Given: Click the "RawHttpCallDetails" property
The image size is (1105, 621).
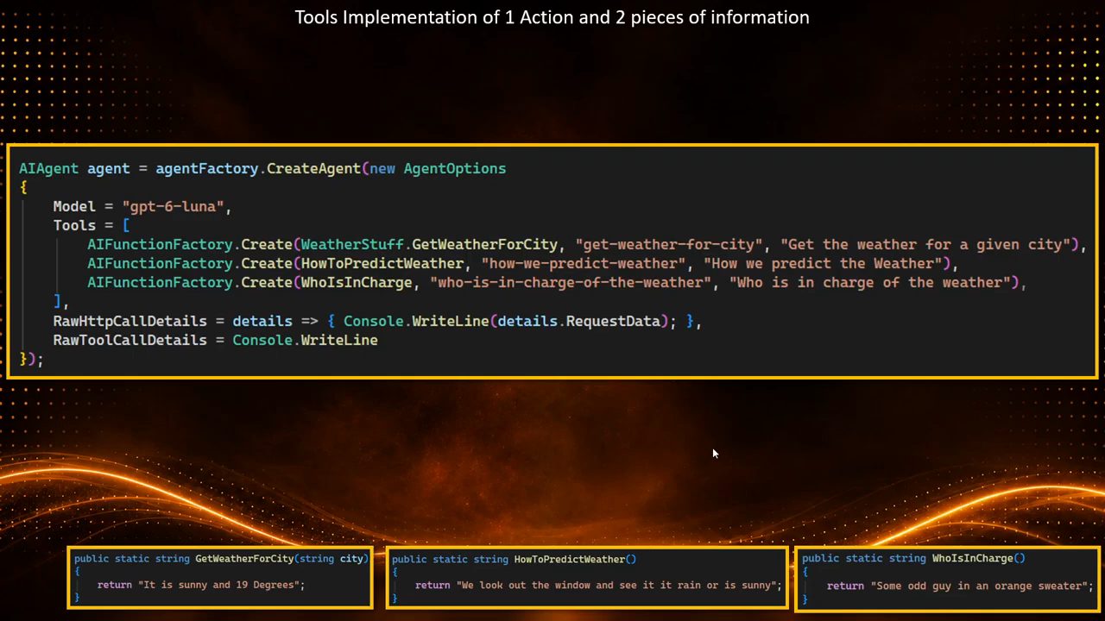Looking at the screenshot, I should pos(129,322).
